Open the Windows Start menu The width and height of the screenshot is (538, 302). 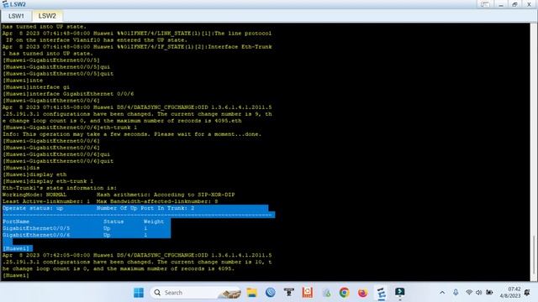coord(139,293)
